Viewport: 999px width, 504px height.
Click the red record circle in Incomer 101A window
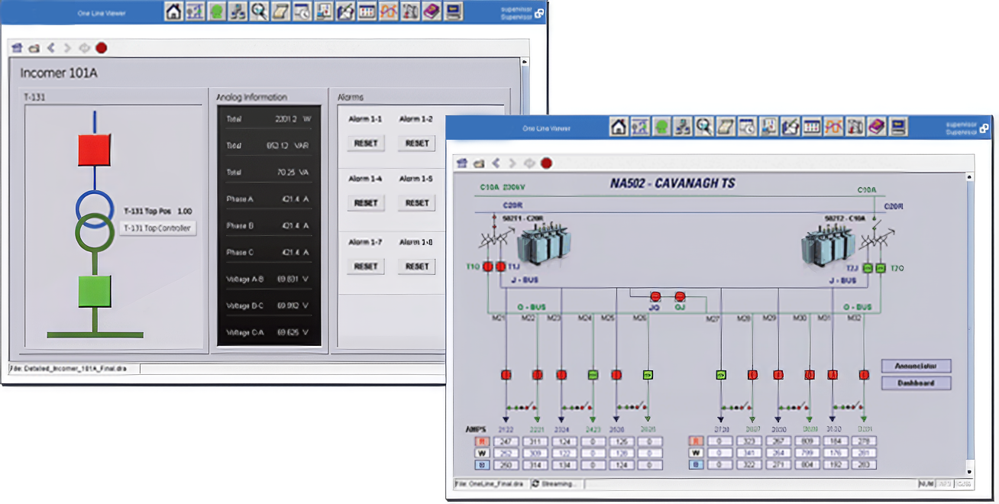[101, 47]
